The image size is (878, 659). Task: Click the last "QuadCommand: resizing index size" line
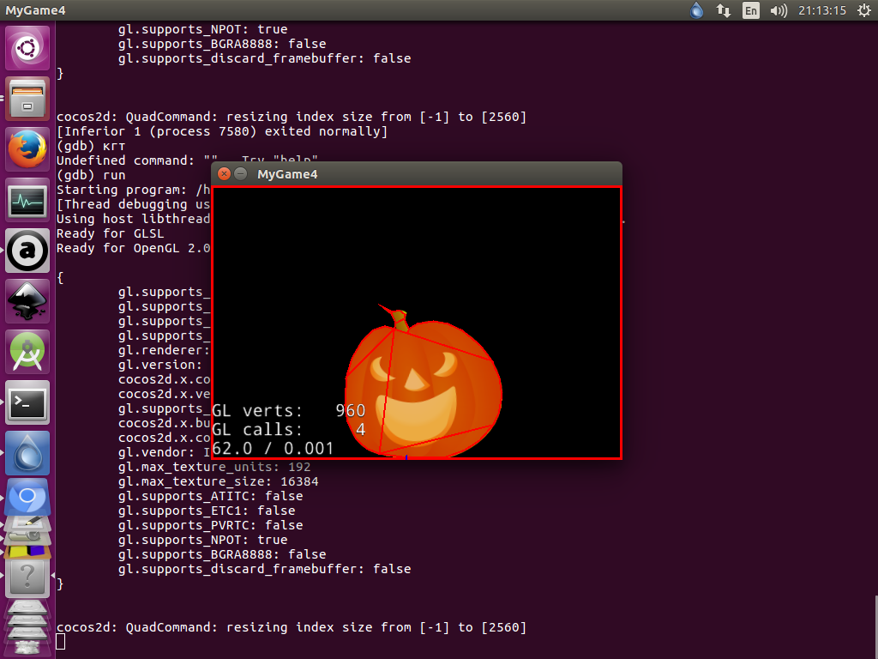[x=292, y=627]
